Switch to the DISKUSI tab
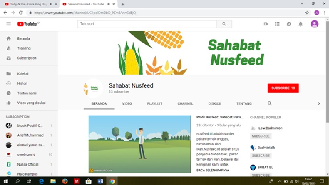The width and height of the screenshot is (329, 185). point(215,103)
